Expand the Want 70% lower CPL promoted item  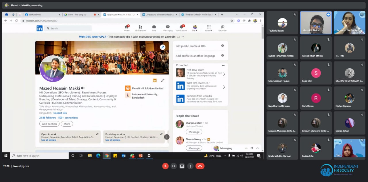[224, 87]
